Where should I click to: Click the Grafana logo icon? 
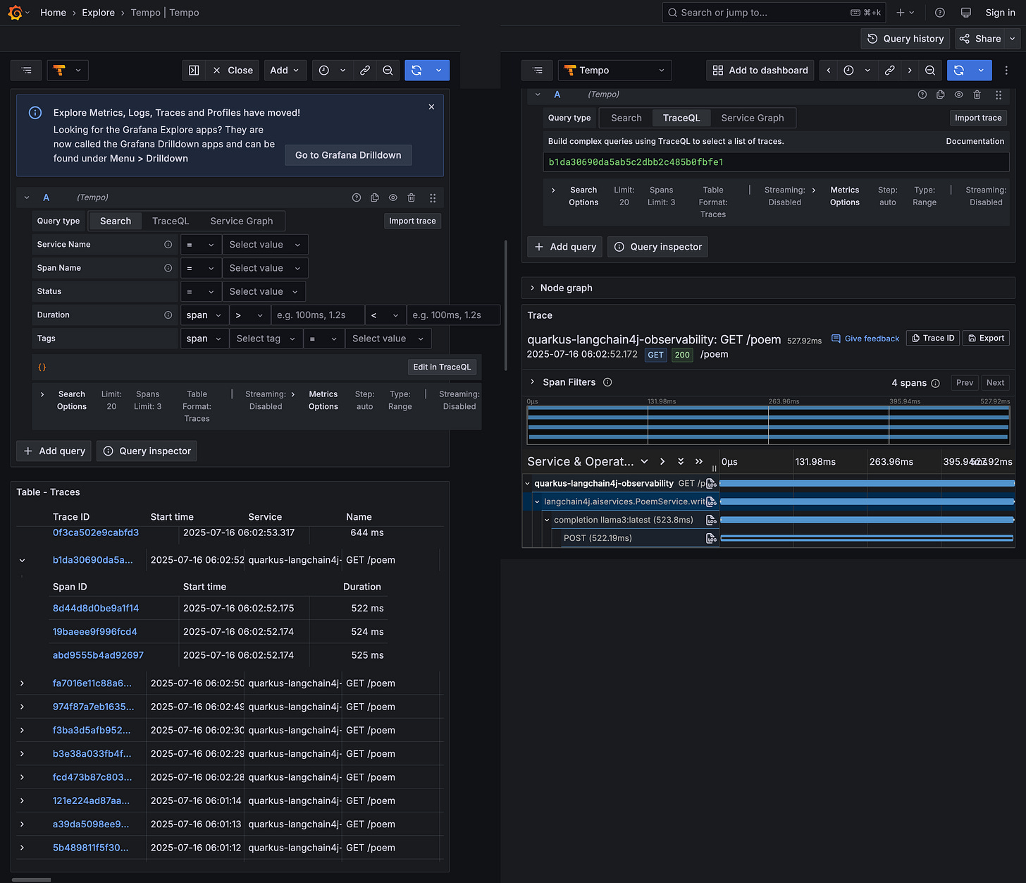(x=15, y=13)
